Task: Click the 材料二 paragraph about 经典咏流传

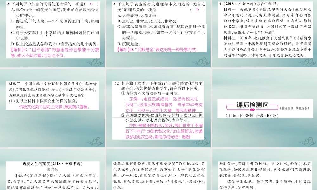Action: 268,47
